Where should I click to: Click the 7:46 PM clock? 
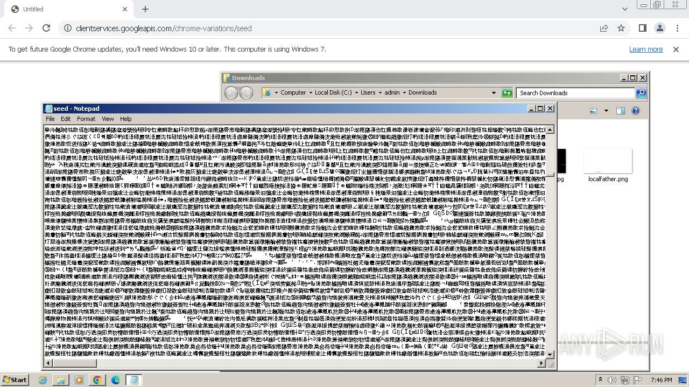pos(662,380)
